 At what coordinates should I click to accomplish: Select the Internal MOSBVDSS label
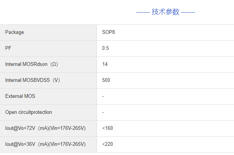[x=28, y=80]
